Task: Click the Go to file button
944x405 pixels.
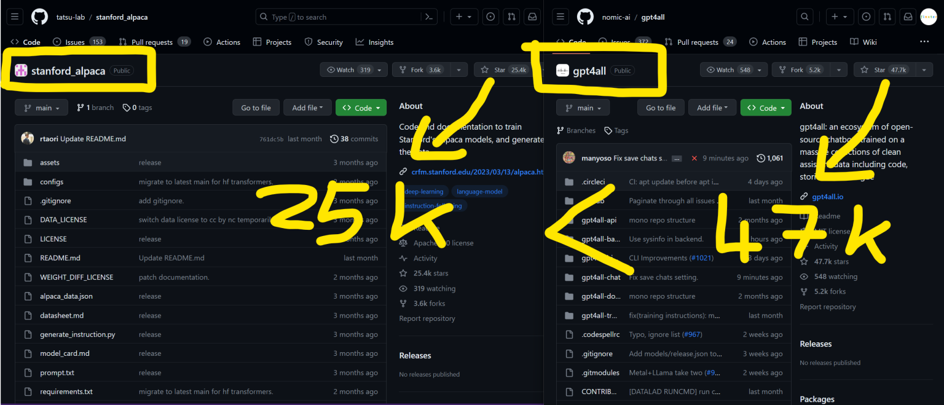Action: 256,107
